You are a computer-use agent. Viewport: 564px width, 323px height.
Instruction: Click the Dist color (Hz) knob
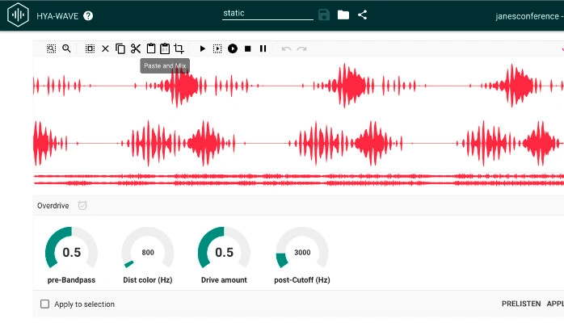pos(148,252)
